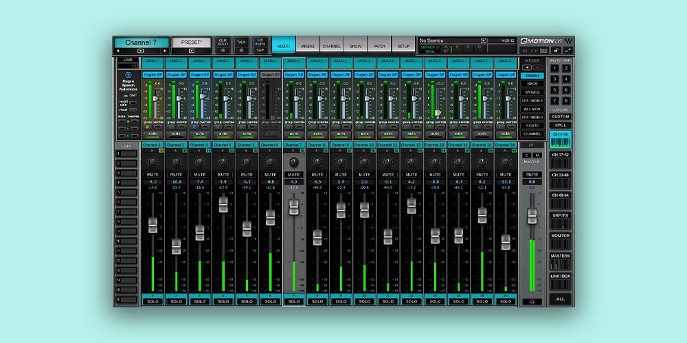687x343 pixels.
Task: Open the No Scenes dropdown
Action: (x=484, y=40)
